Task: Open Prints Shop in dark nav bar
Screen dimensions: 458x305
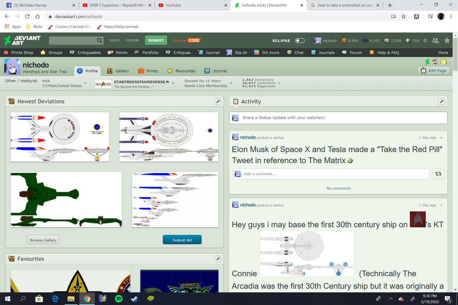Action: pyautogui.click(x=18, y=53)
